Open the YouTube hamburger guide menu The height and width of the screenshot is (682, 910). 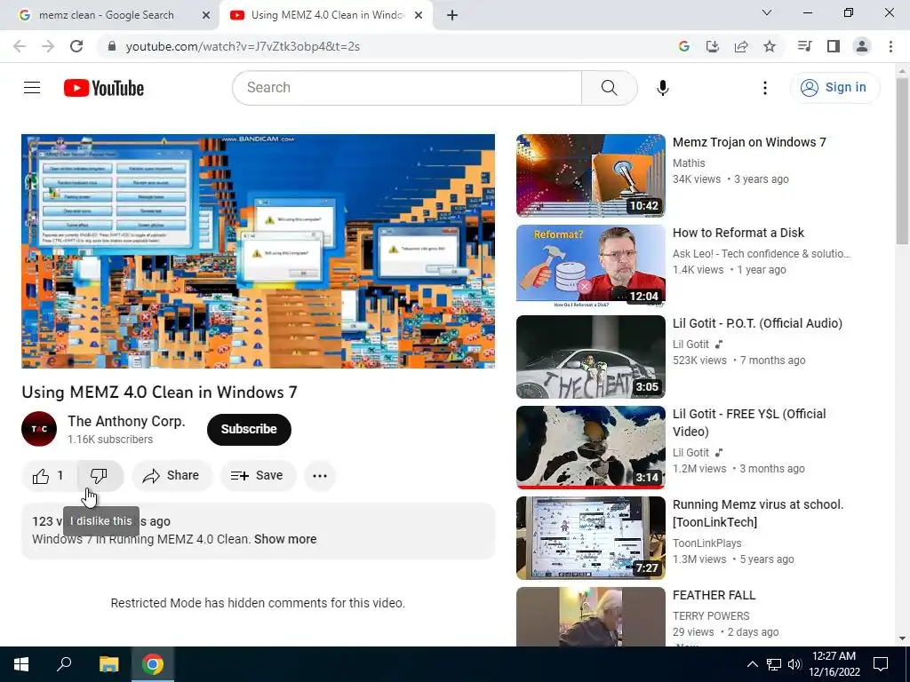32,88
